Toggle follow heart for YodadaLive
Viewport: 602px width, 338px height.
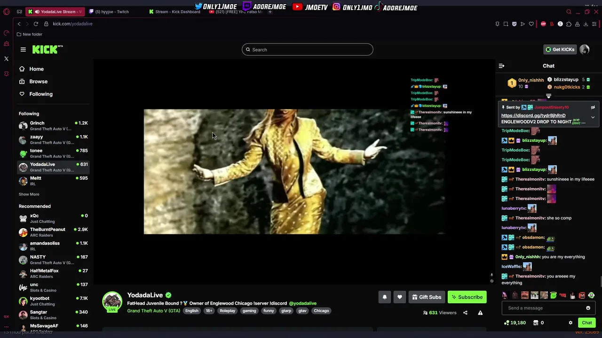point(399,297)
